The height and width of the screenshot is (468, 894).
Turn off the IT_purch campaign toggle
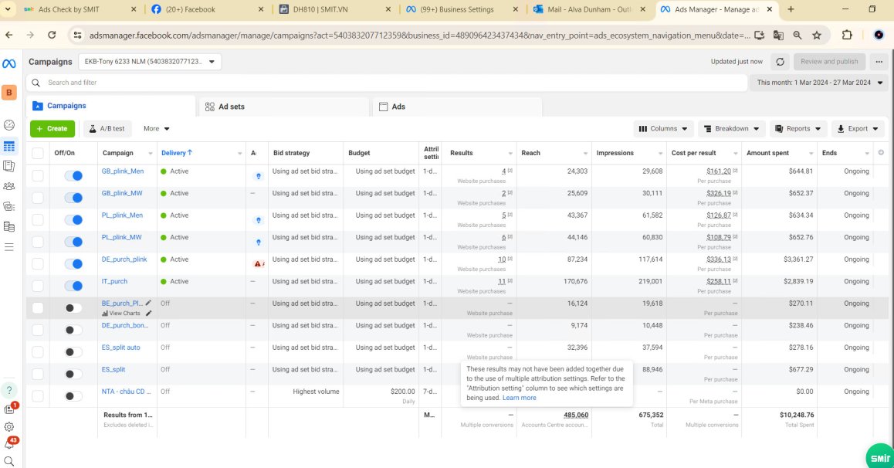(73, 286)
